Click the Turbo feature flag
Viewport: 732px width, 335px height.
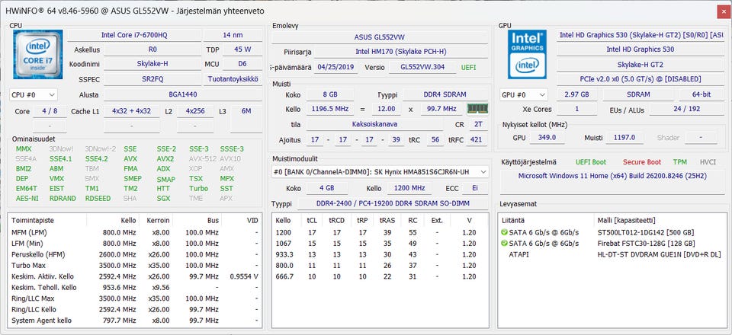pyautogui.click(x=198, y=189)
